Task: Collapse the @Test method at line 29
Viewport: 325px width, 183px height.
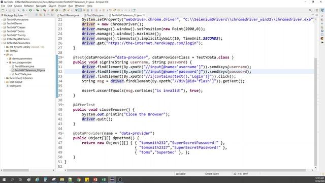Action: click(x=63, y=57)
